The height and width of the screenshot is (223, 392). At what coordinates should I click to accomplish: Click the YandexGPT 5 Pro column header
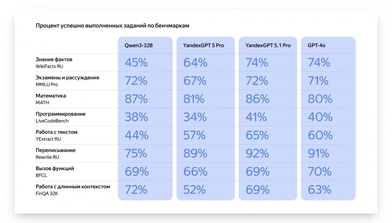[204, 45]
